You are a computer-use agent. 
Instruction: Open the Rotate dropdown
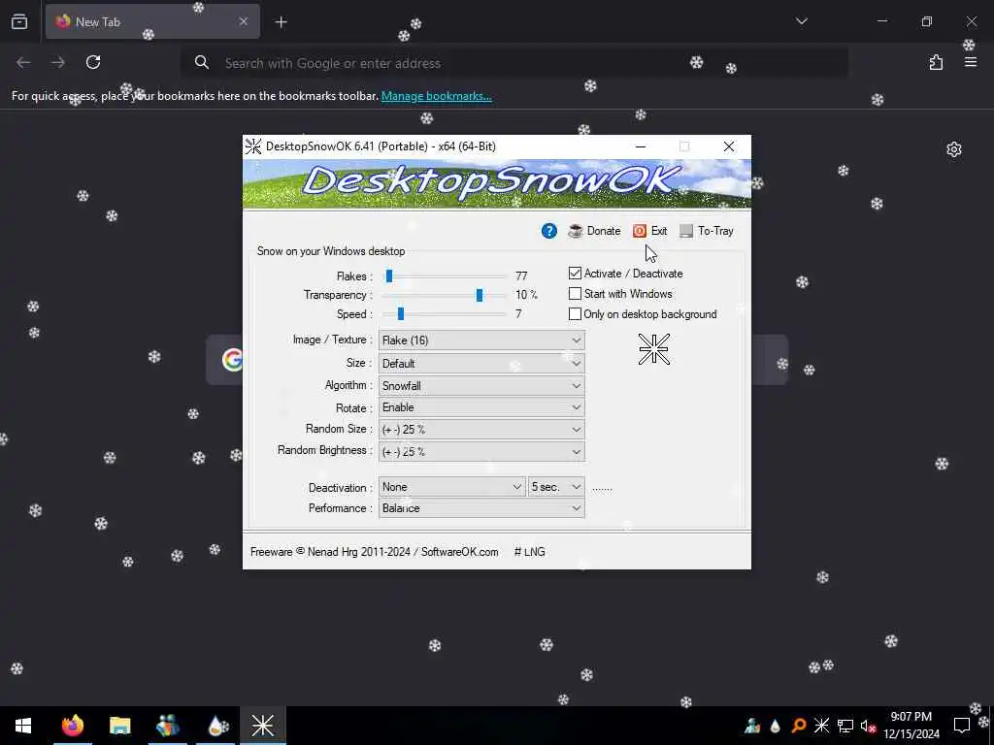click(481, 407)
